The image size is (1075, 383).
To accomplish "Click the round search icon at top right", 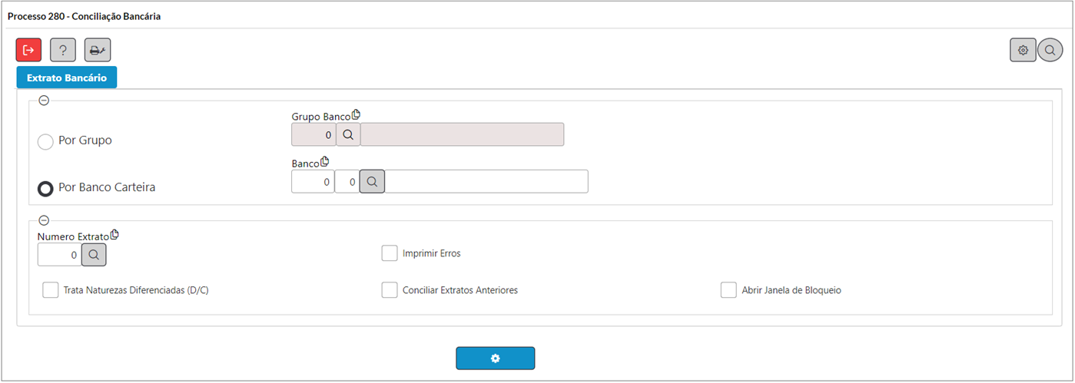I will click(1050, 50).
